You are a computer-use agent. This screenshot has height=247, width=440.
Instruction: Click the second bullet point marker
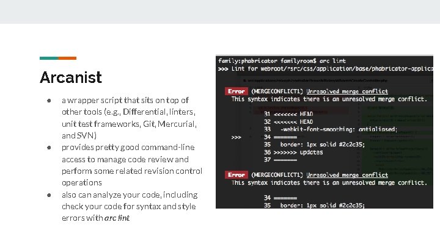click(47, 148)
